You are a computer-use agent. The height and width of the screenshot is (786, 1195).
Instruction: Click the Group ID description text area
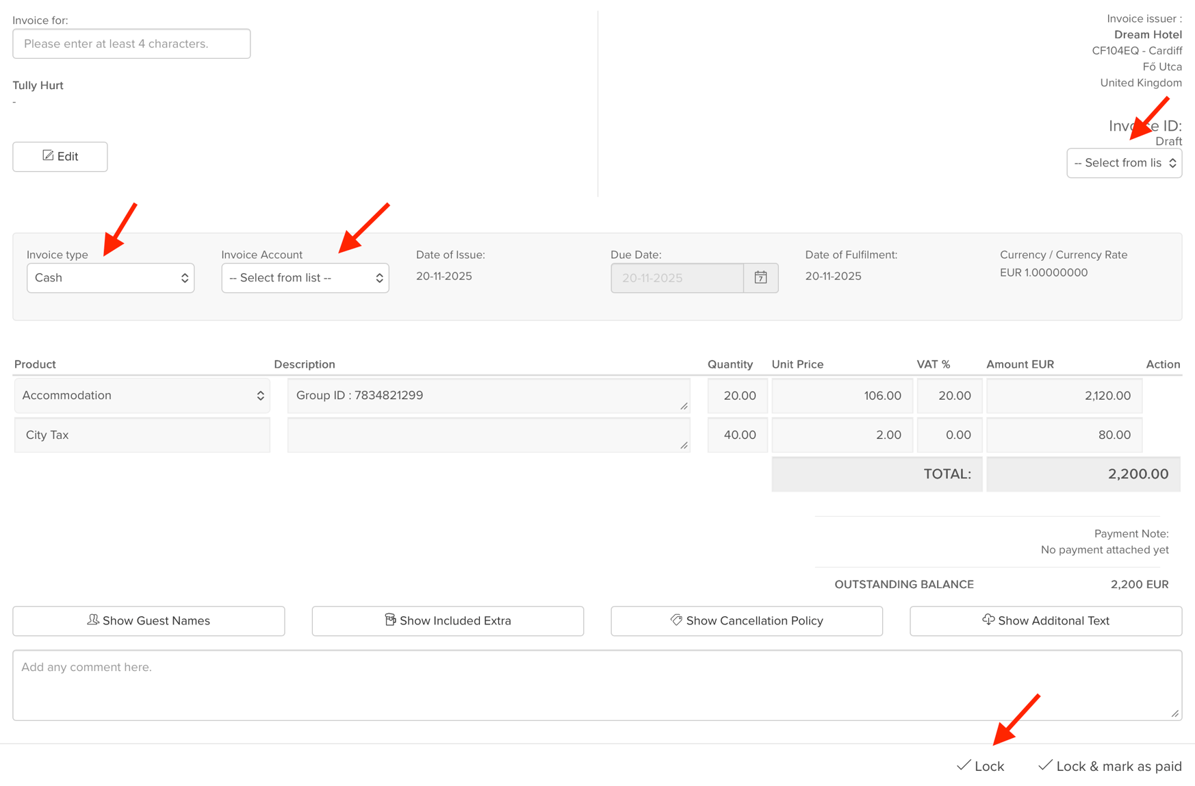(489, 396)
